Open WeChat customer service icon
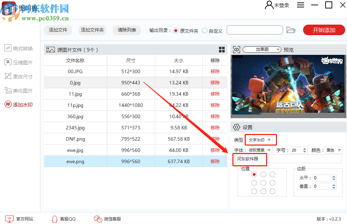This screenshot has width=347, height=224. [98, 219]
